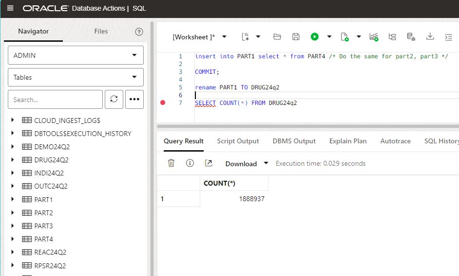Viewport: 459px width, 276px height.
Task: Click the Navigator Search input field
Action: point(55,99)
